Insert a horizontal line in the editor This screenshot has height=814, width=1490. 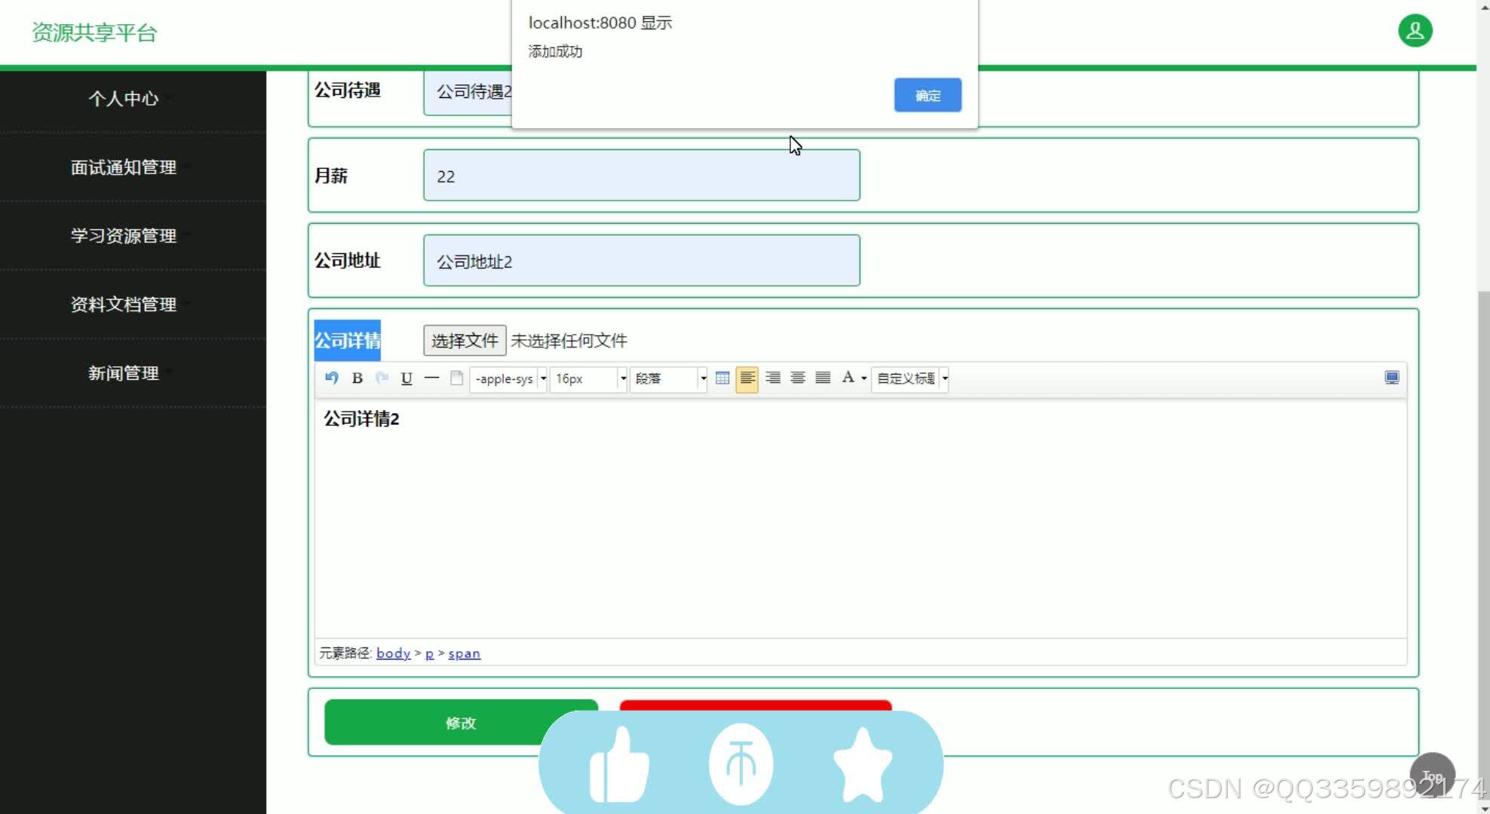[431, 378]
